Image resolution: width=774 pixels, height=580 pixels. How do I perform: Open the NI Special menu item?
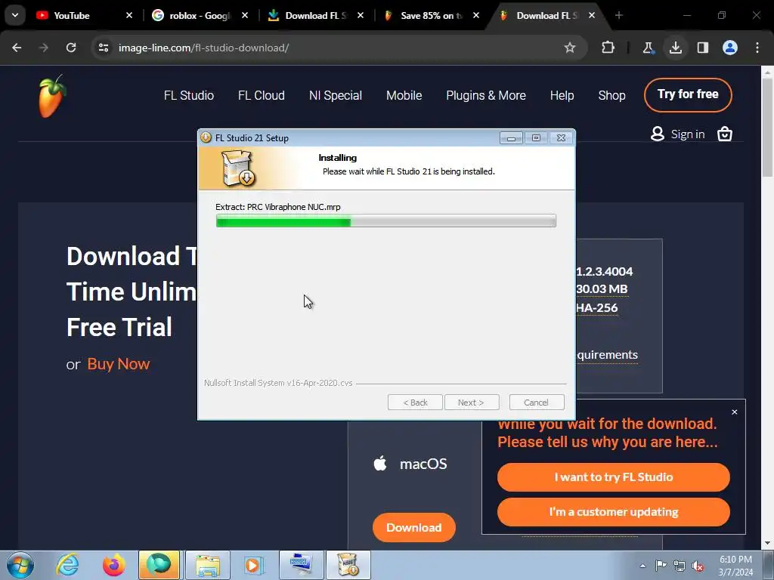(335, 95)
